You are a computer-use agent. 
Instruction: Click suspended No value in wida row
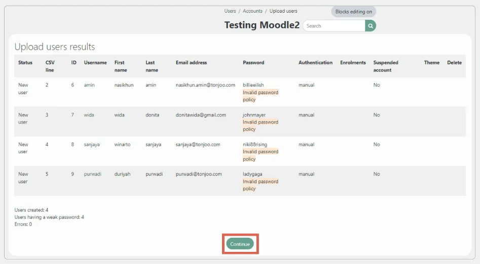[377, 115]
